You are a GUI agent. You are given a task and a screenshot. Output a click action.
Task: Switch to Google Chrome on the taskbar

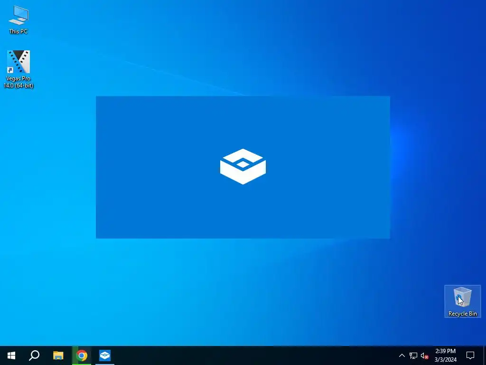tap(82, 355)
